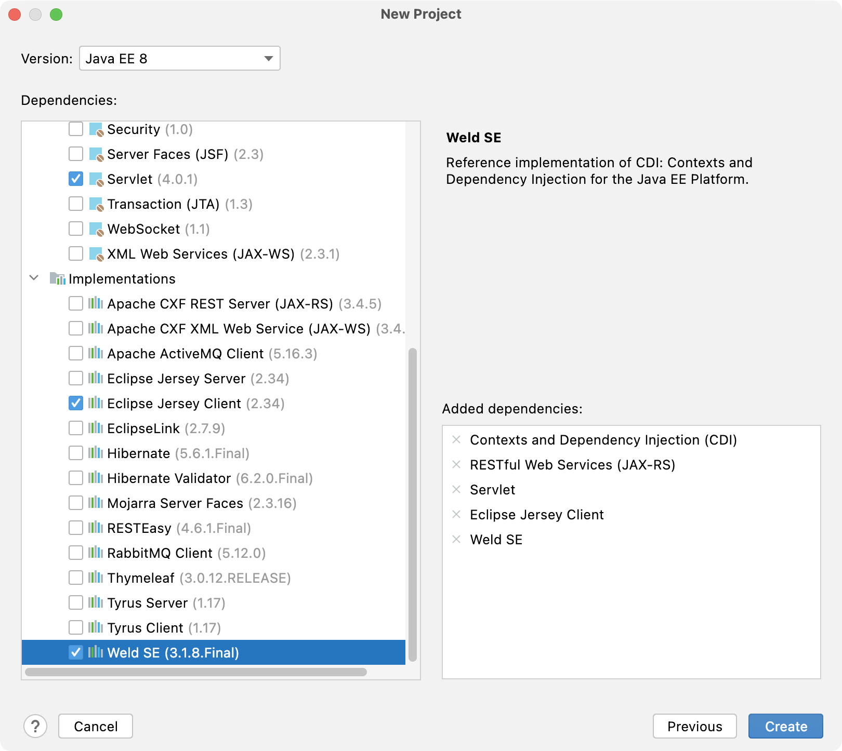Viewport: 842px width, 751px height.
Task: Click the WebSocket specification icon
Action: tap(96, 229)
